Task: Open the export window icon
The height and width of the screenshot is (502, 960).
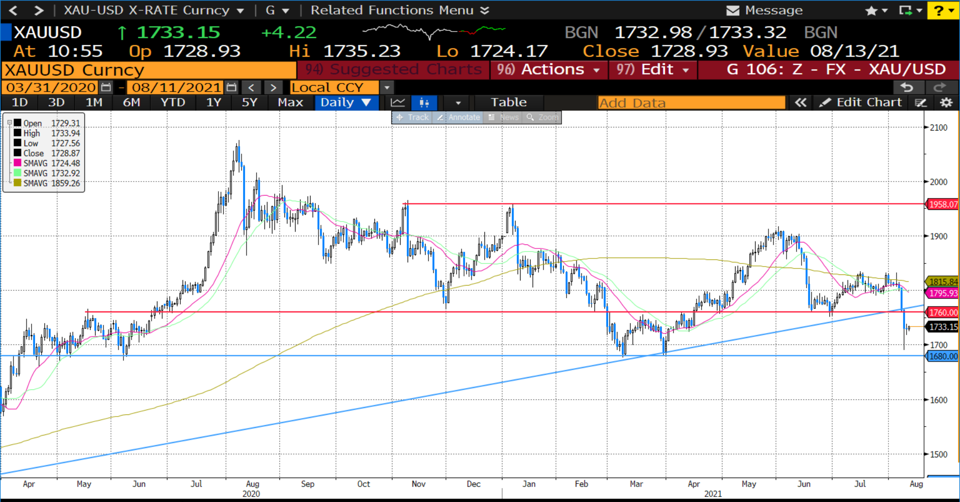Action: tap(905, 10)
